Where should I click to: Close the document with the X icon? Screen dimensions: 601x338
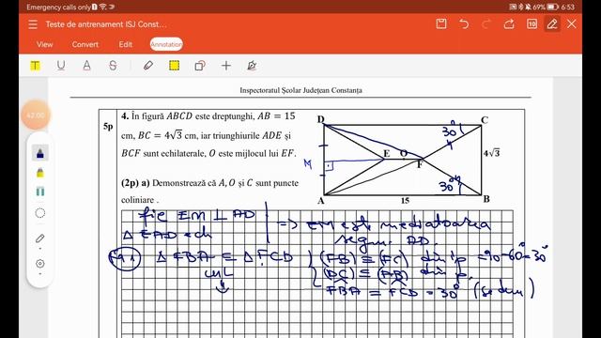coord(572,23)
